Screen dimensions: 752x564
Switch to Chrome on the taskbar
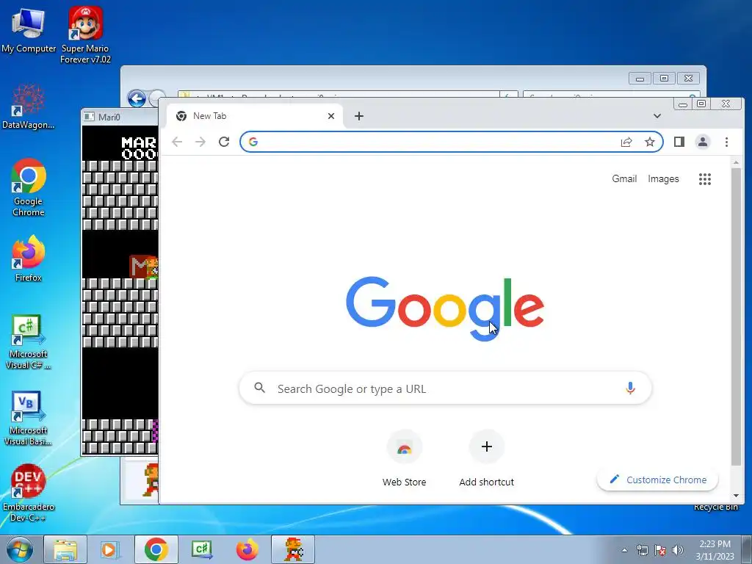point(156,549)
